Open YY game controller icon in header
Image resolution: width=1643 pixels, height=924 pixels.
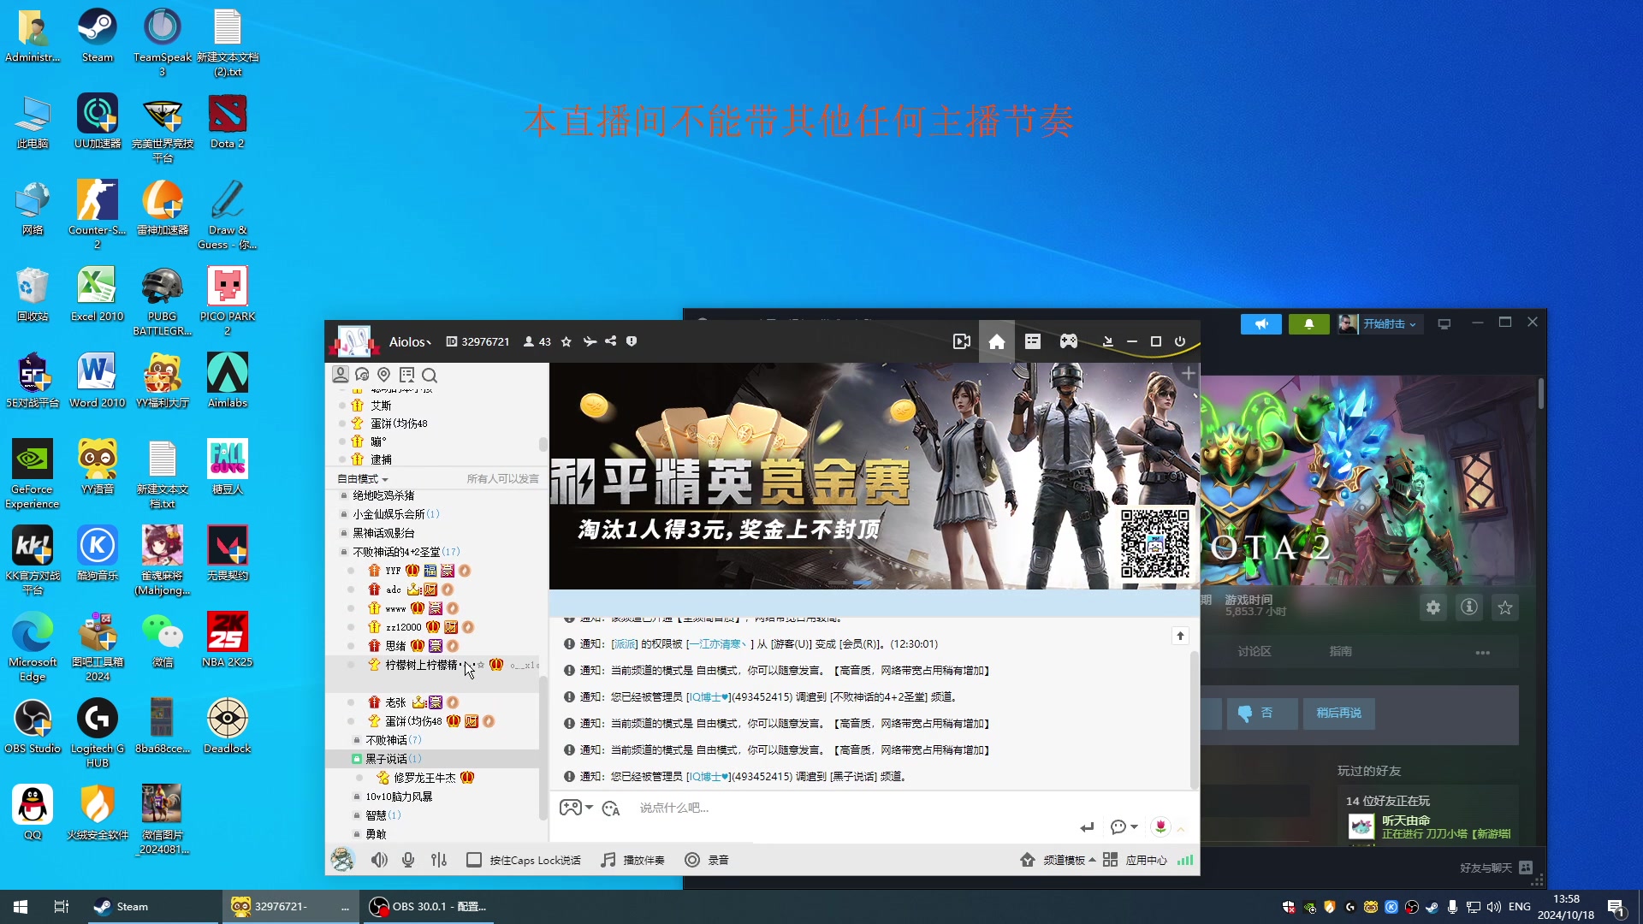pos(1069,341)
